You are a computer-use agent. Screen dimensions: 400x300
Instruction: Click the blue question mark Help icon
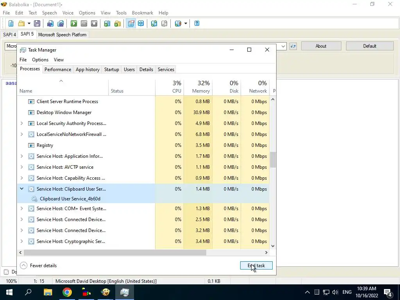[x=197, y=23]
